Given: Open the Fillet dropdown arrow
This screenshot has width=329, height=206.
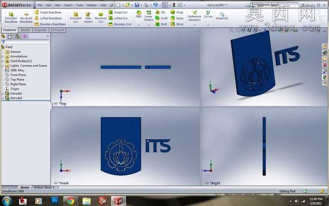Looking at the screenshot, I should pyautogui.click(x=139, y=25).
